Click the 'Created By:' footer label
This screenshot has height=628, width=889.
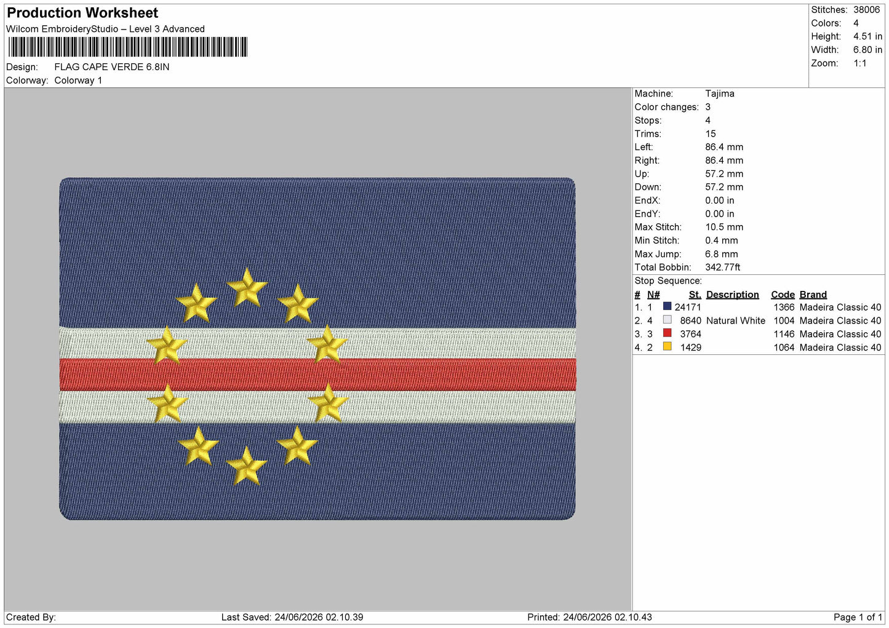31,618
